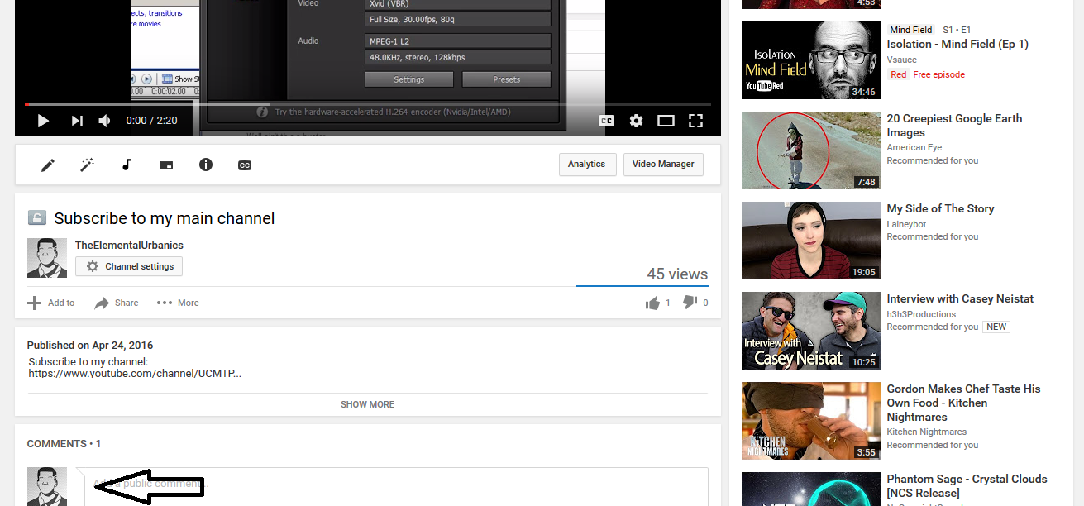Open Interview with Casey Neistat title
The image size is (1084, 506).
coord(960,298)
